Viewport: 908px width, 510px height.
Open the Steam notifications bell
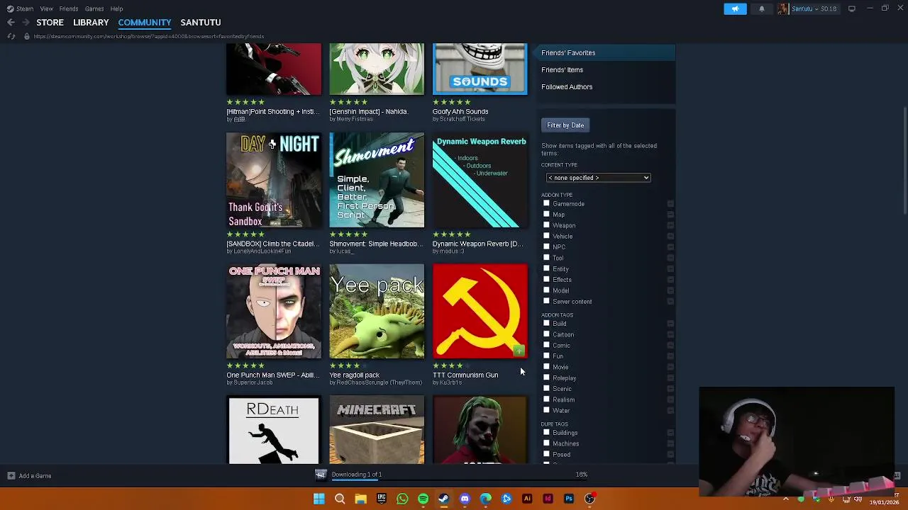(762, 8)
